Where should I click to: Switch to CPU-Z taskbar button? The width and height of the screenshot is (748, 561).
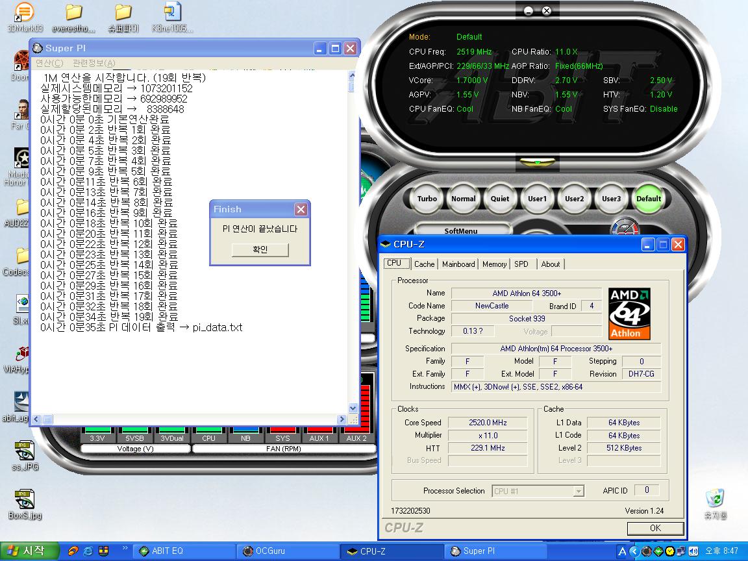[x=392, y=551]
